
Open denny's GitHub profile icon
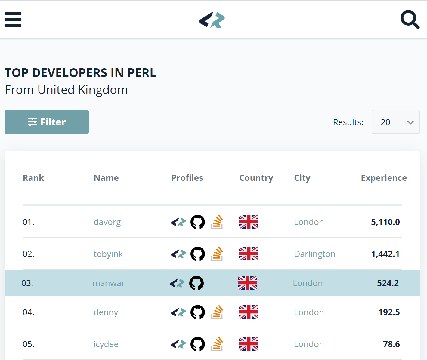pyautogui.click(x=198, y=312)
